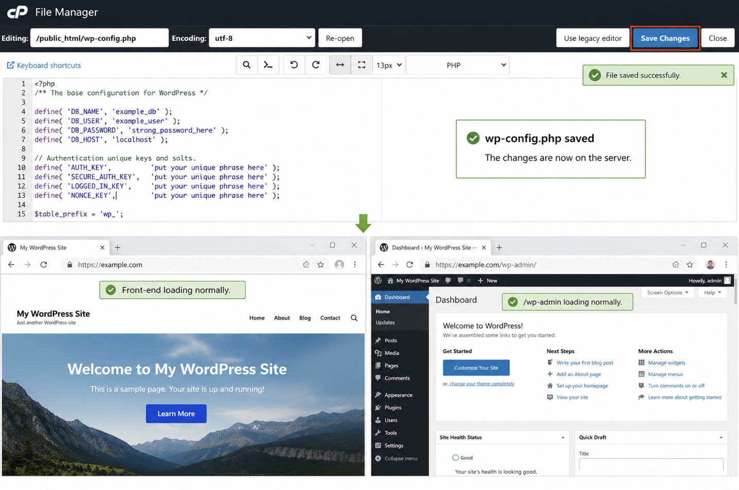
Task: Click the site header search icon
Action: coord(354,318)
